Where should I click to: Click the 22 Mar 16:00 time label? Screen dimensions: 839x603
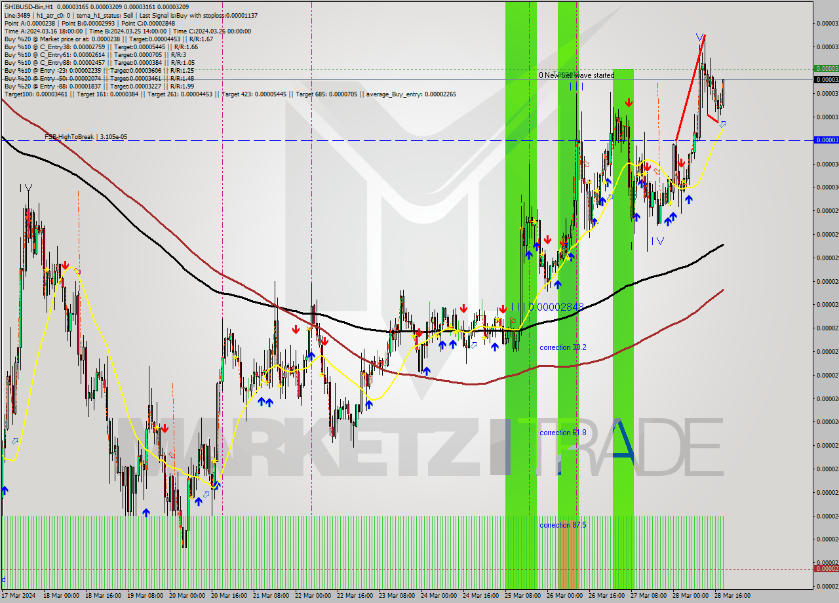click(x=355, y=596)
